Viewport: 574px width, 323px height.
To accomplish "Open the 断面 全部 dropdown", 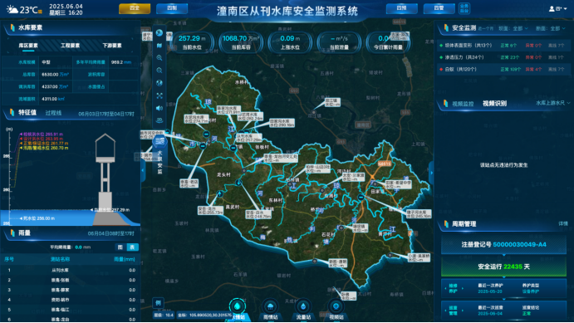I will pyautogui.click(x=557, y=28).
